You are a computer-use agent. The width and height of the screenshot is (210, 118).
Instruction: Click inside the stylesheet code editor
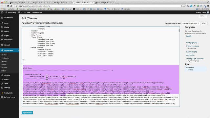(100, 67)
